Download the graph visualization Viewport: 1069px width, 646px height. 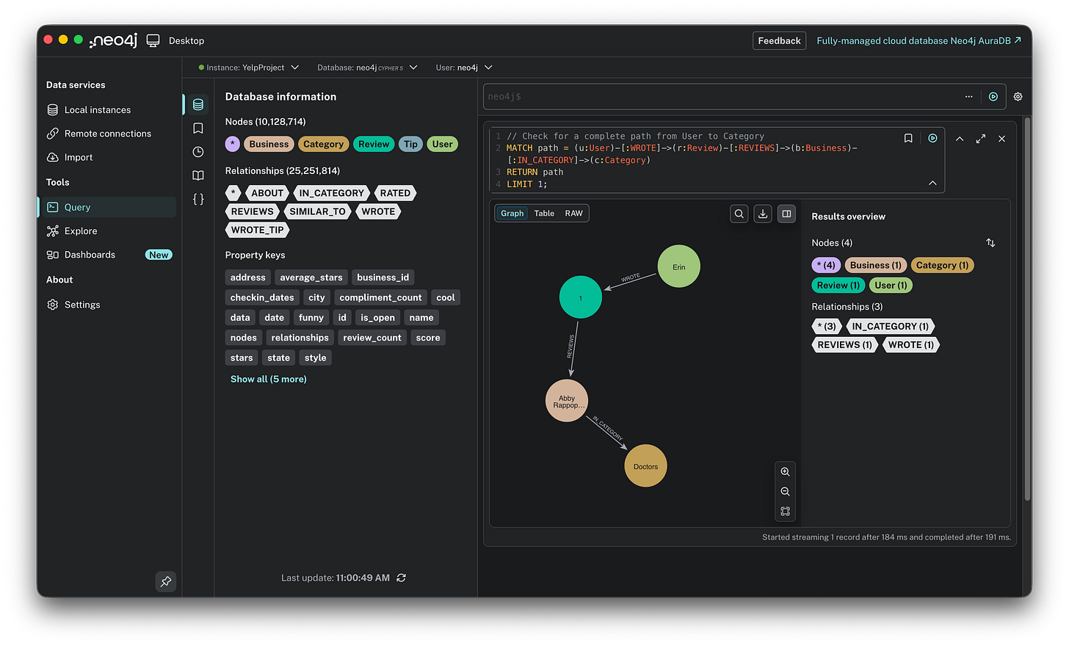[762, 213]
